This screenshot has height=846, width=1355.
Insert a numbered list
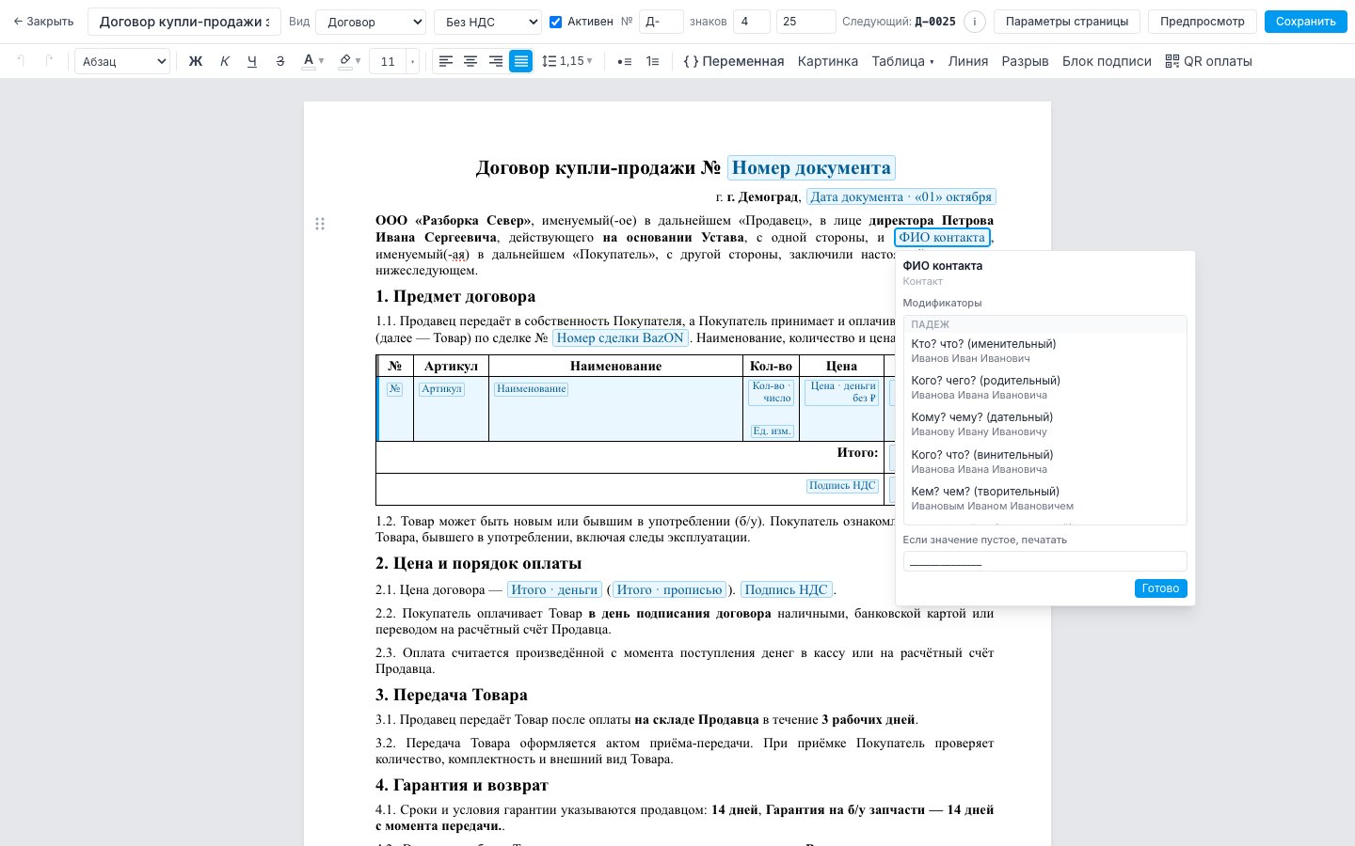click(652, 61)
